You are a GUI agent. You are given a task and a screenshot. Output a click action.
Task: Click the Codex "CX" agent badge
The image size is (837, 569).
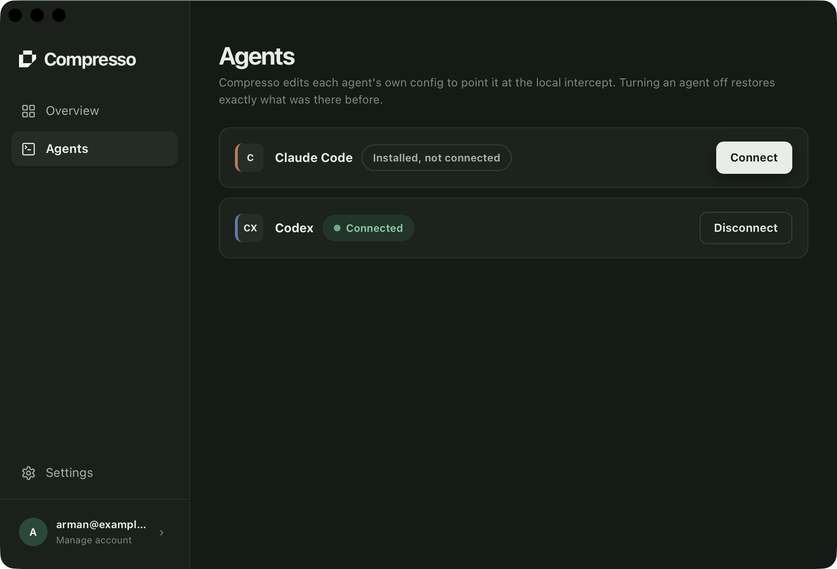(x=249, y=228)
